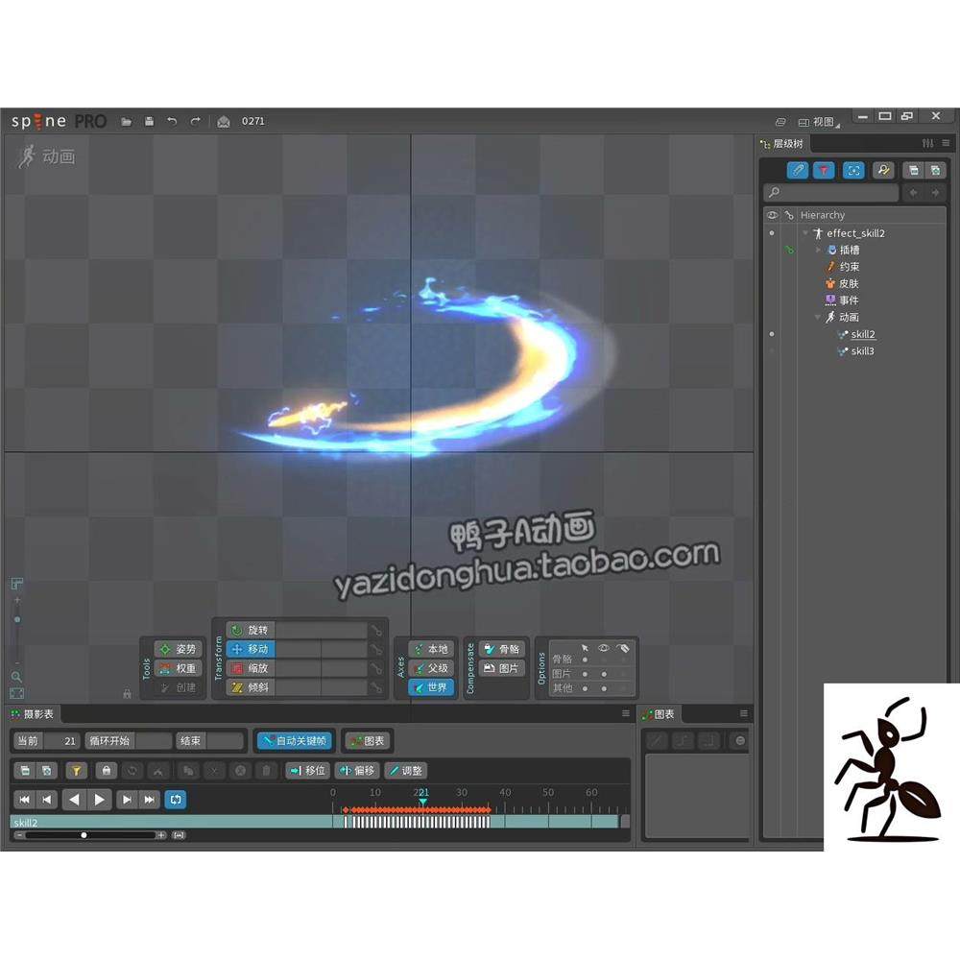Select the 层级树 tab
The height and width of the screenshot is (960, 960).
click(x=782, y=144)
